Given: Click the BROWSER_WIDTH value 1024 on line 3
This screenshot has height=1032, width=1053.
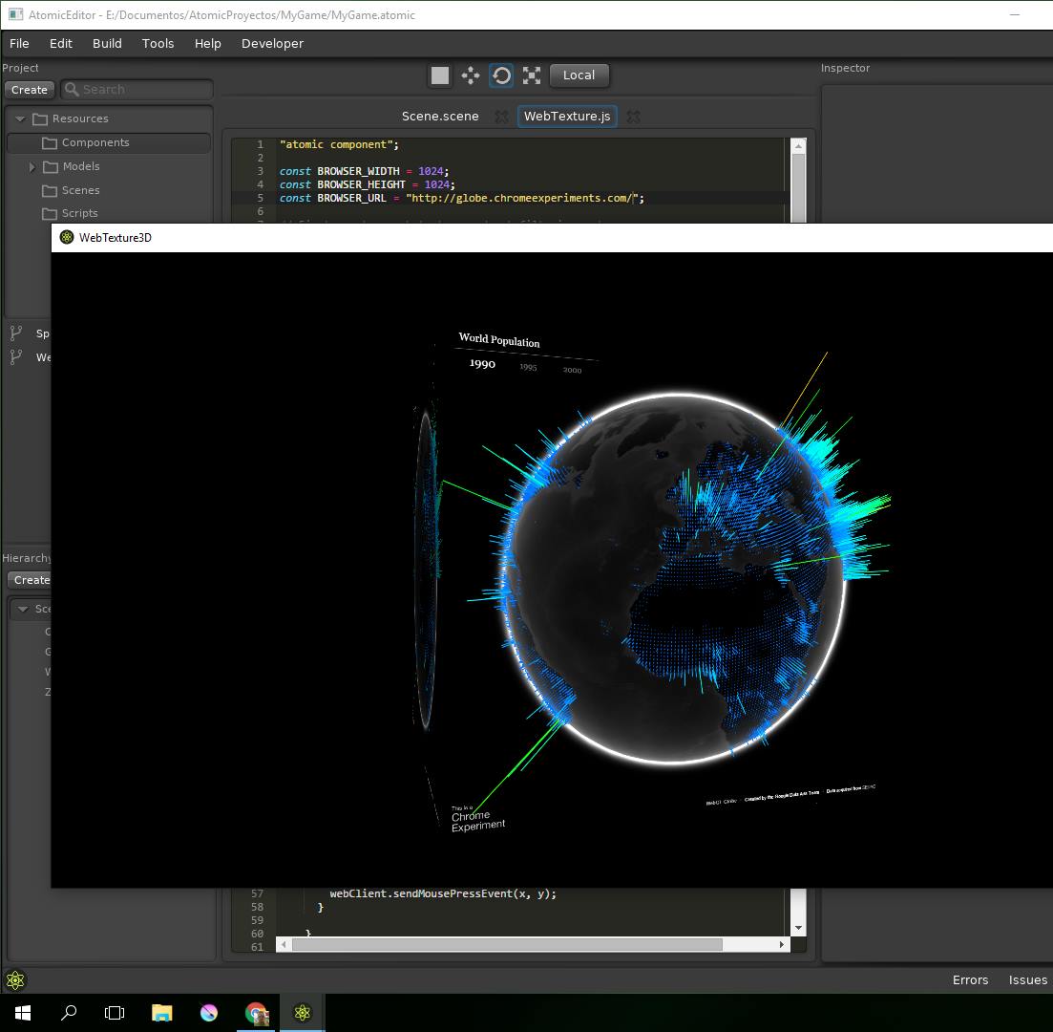Looking at the screenshot, I should click(431, 171).
